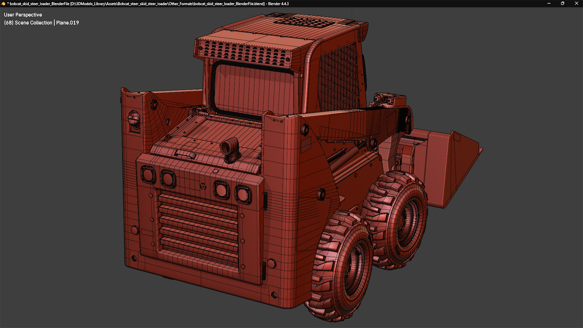This screenshot has height=328, width=583.
Task: Click the User Perspective viewport label
Action: click(x=23, y=15)
